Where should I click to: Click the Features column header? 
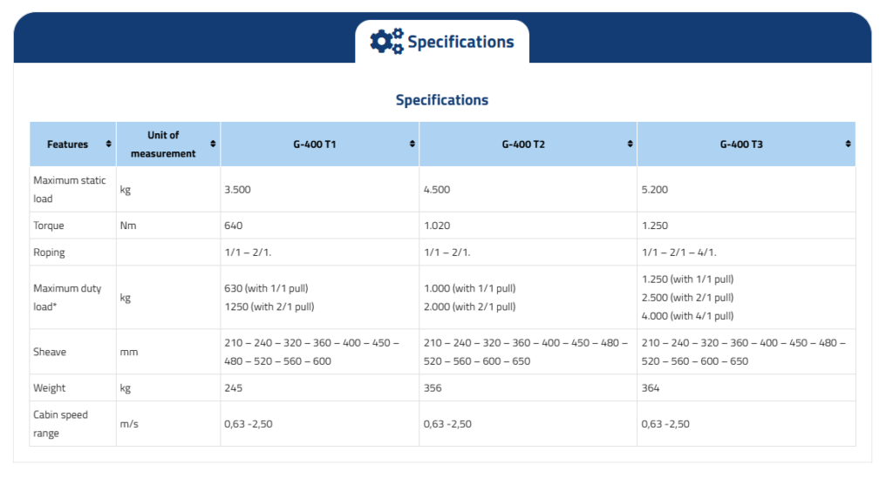pyautogui.click(x=67, y=145)
